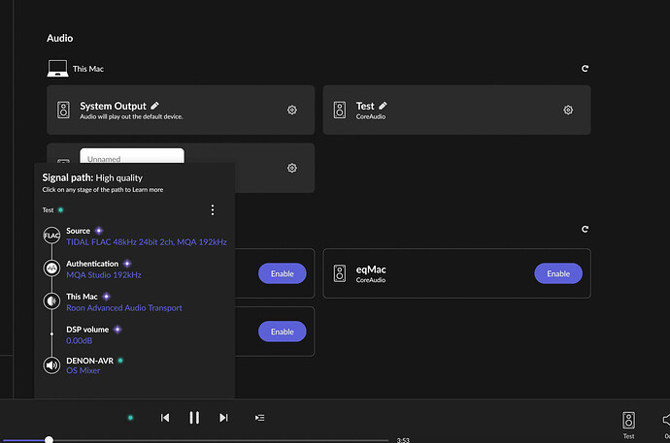Viewport: 670px width, 443px height.
Task: Click the Audio section heading
Action: point(60,39)
